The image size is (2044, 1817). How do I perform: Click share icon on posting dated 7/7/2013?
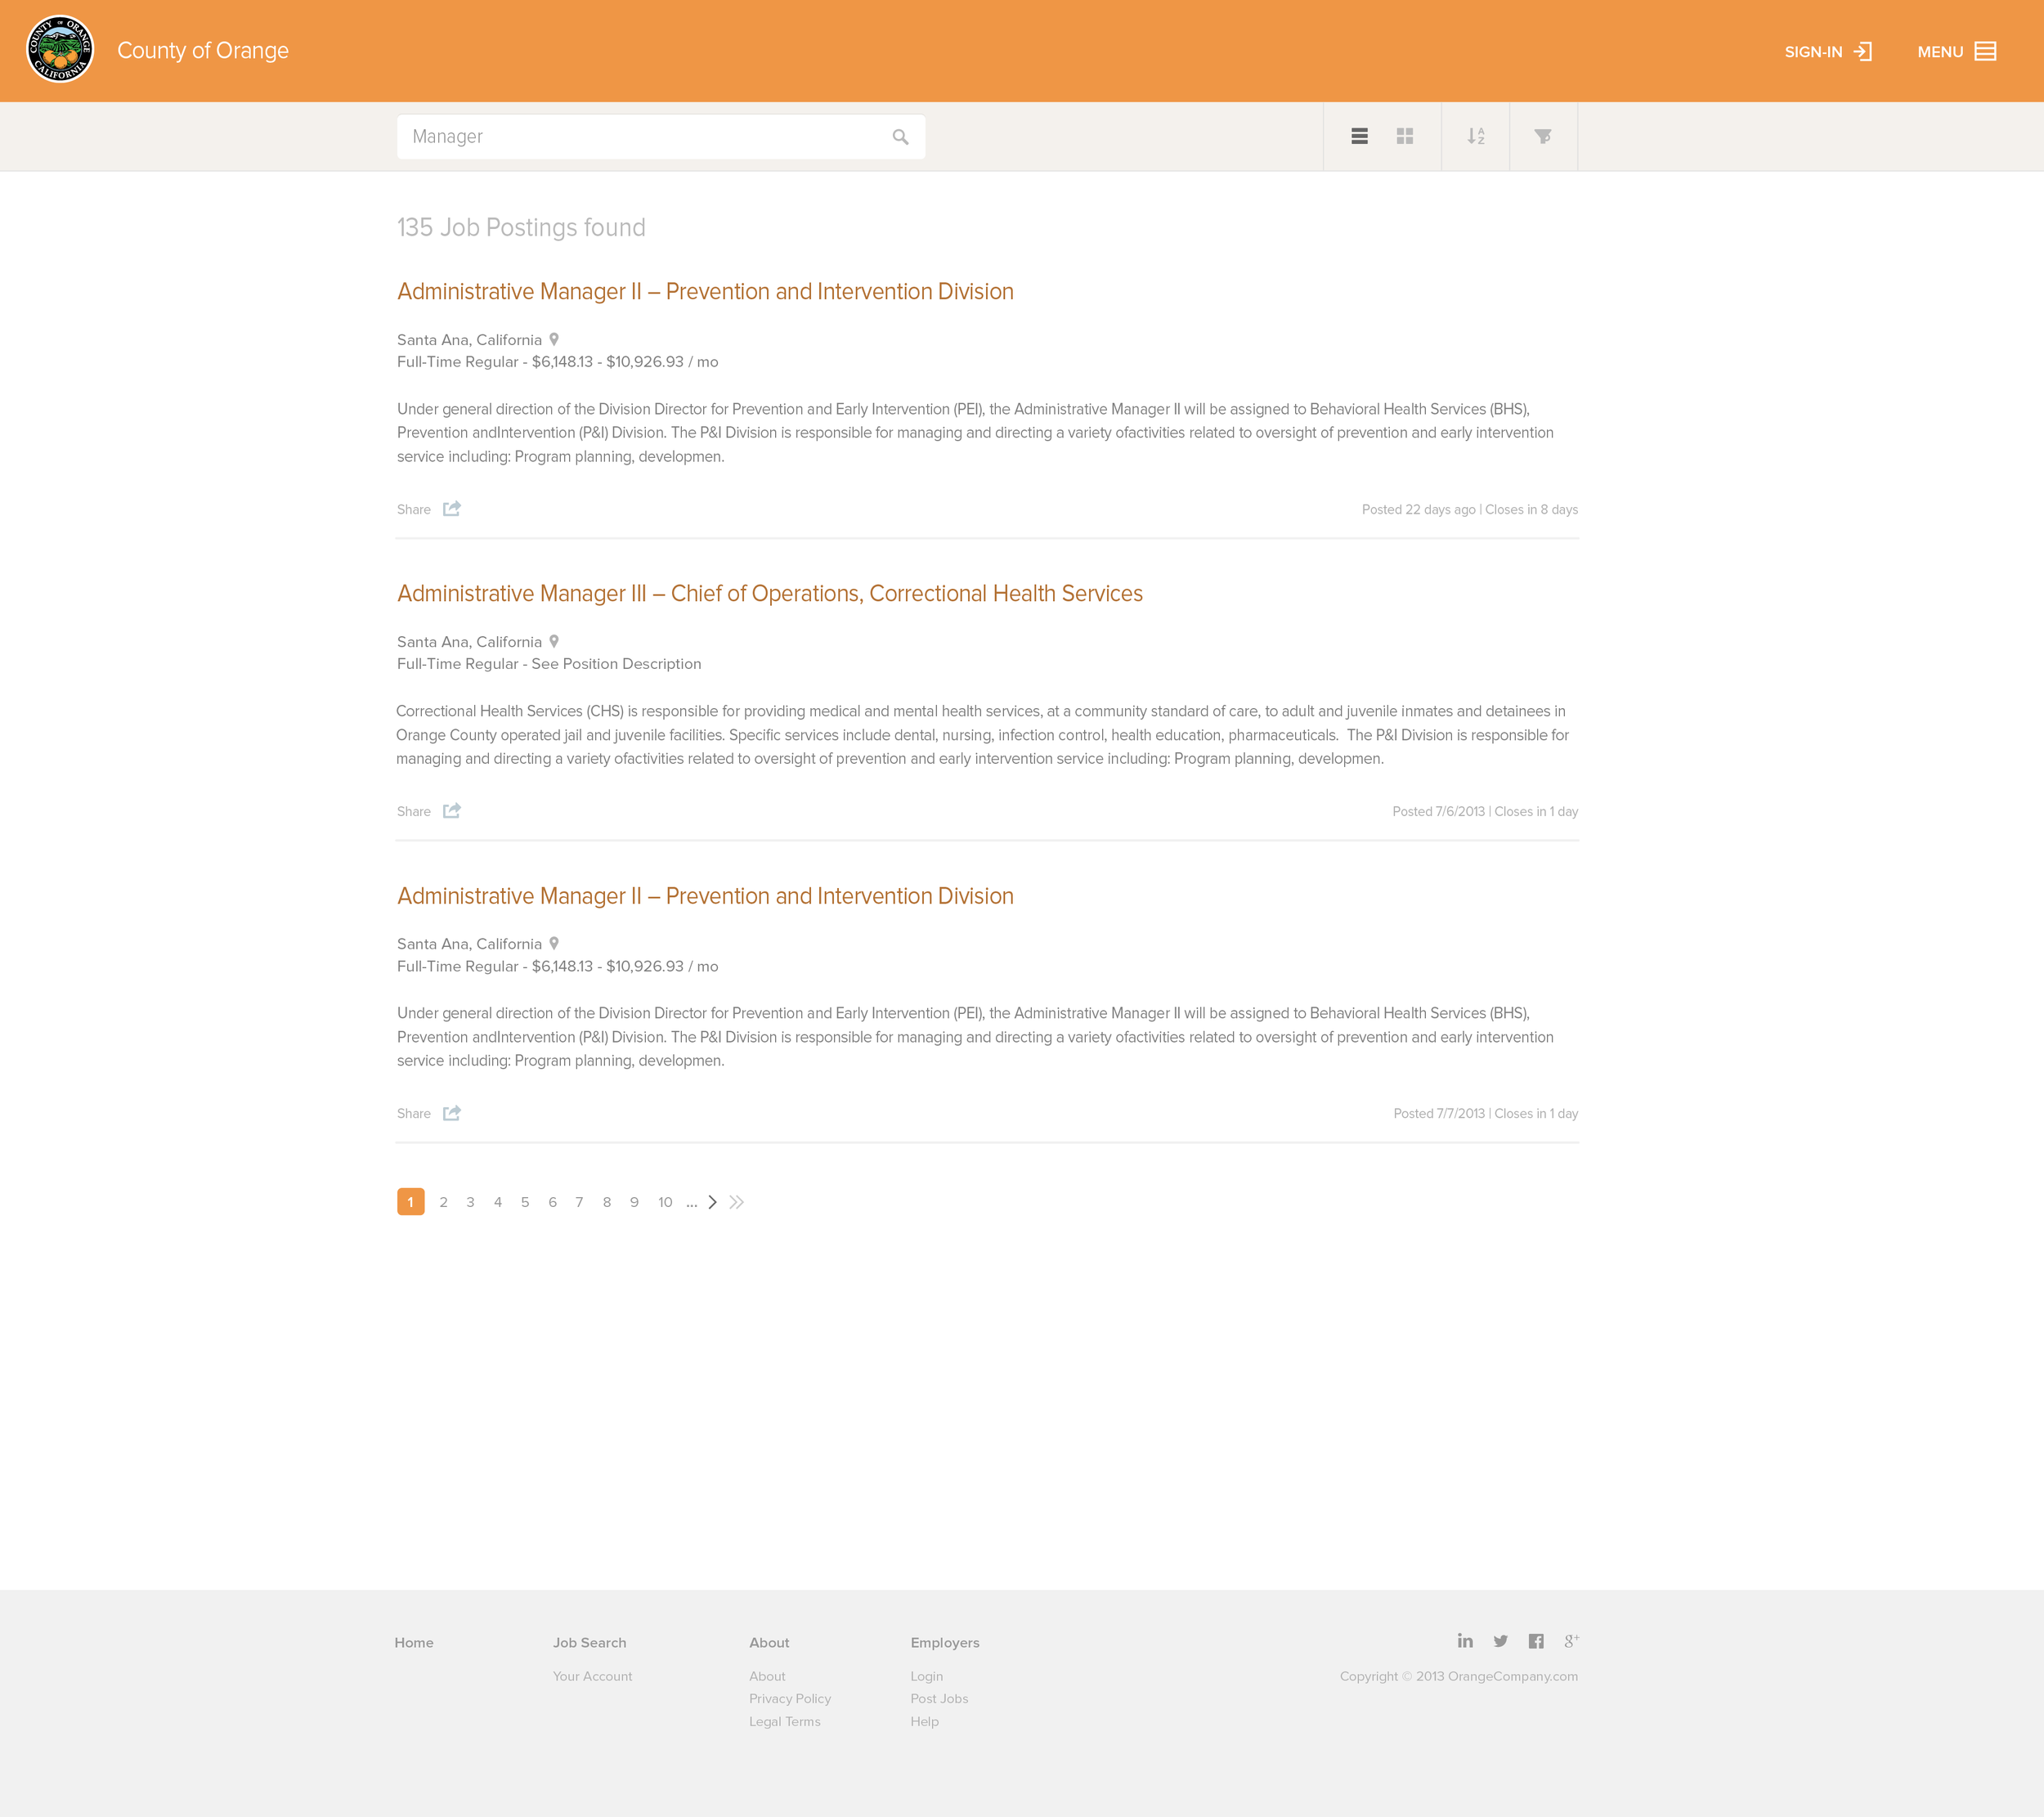(452, 1112)
